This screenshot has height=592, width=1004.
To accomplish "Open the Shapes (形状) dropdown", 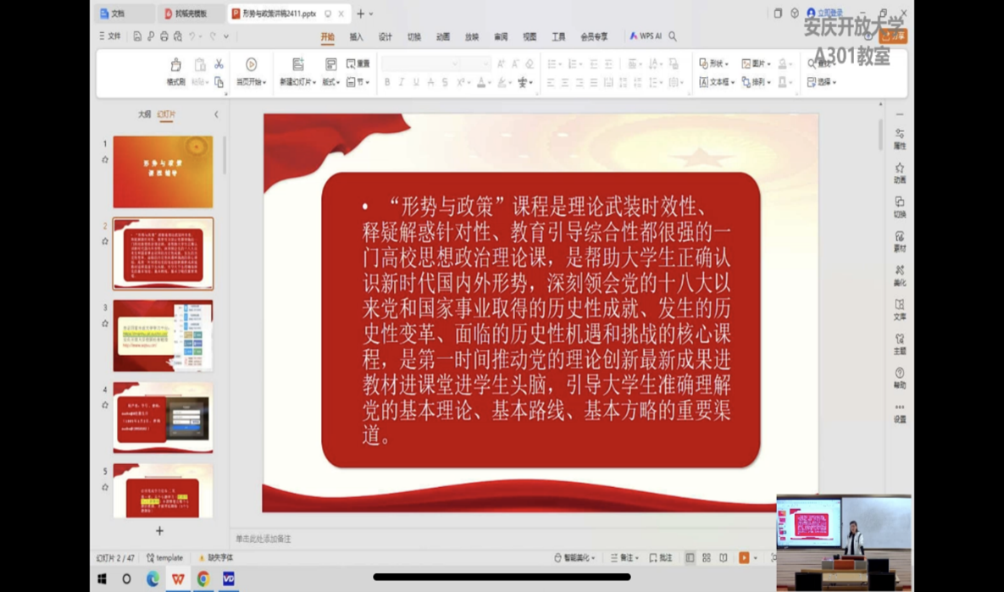I will click(713, 64).
